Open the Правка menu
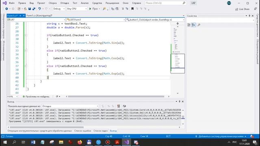This screenshot has width=260, height=146. pos(22,3)
